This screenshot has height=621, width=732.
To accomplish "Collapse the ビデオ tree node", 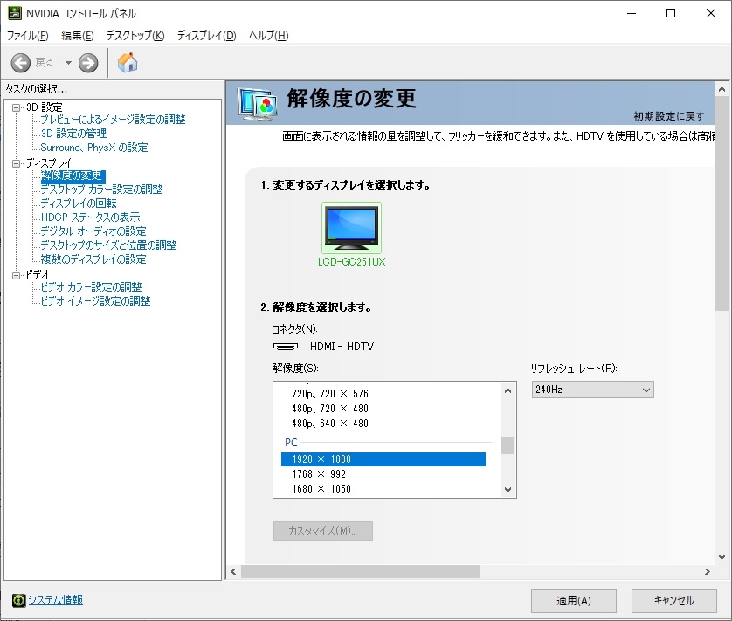I will (17, 275).
